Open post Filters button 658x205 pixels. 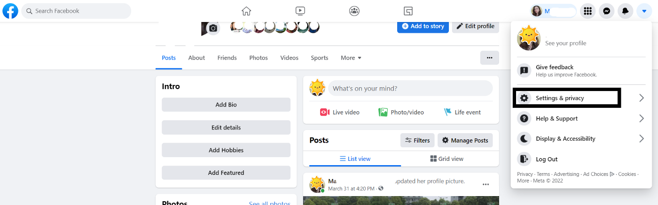point(417,140)
